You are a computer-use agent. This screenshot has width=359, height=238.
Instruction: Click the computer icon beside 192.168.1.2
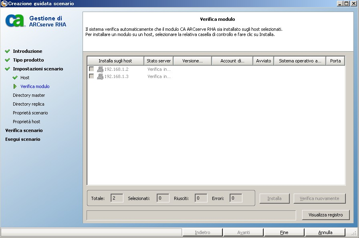pyautogui.click(x=99, y=69)
